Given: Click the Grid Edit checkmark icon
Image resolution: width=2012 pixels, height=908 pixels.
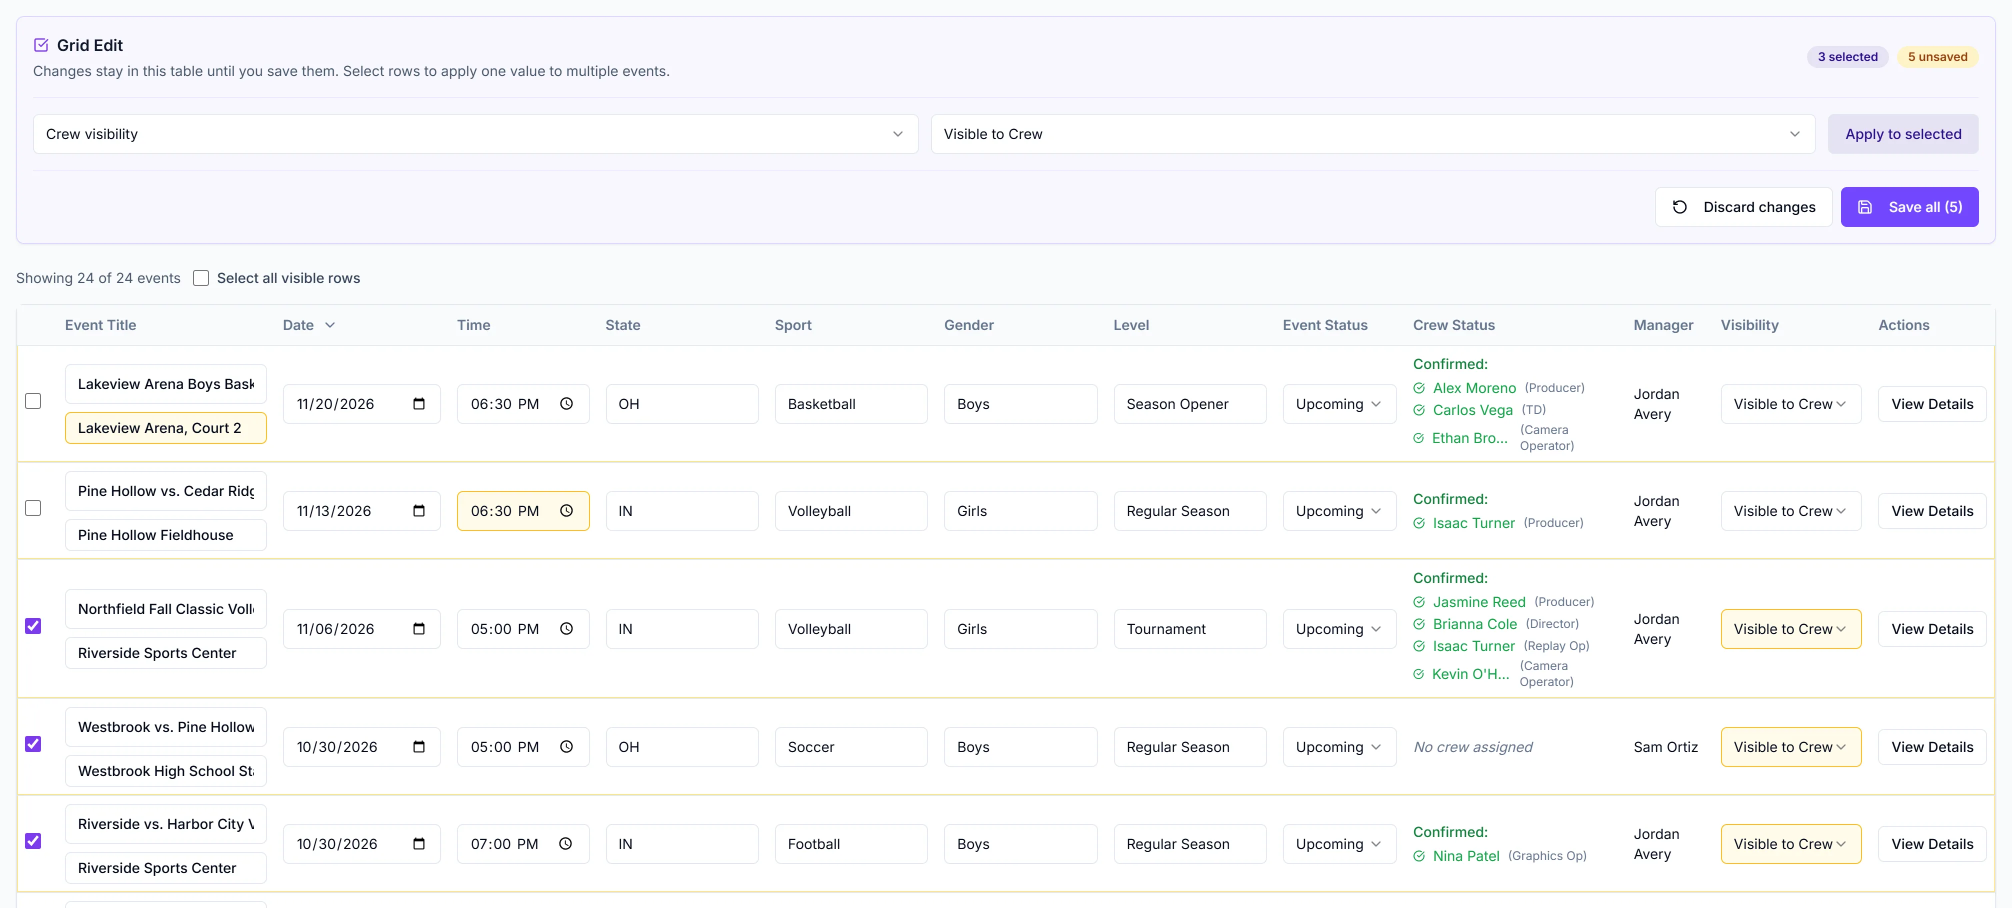Looking at the screenshot, I should (41, 45).
